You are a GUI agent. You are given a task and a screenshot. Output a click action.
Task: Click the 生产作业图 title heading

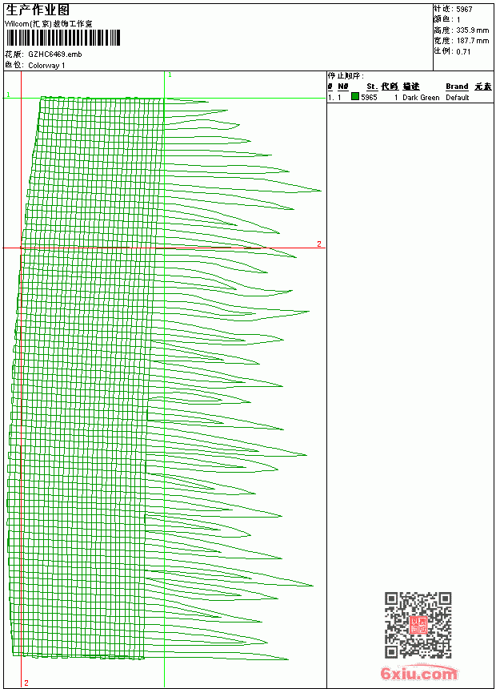coord(38,10)
